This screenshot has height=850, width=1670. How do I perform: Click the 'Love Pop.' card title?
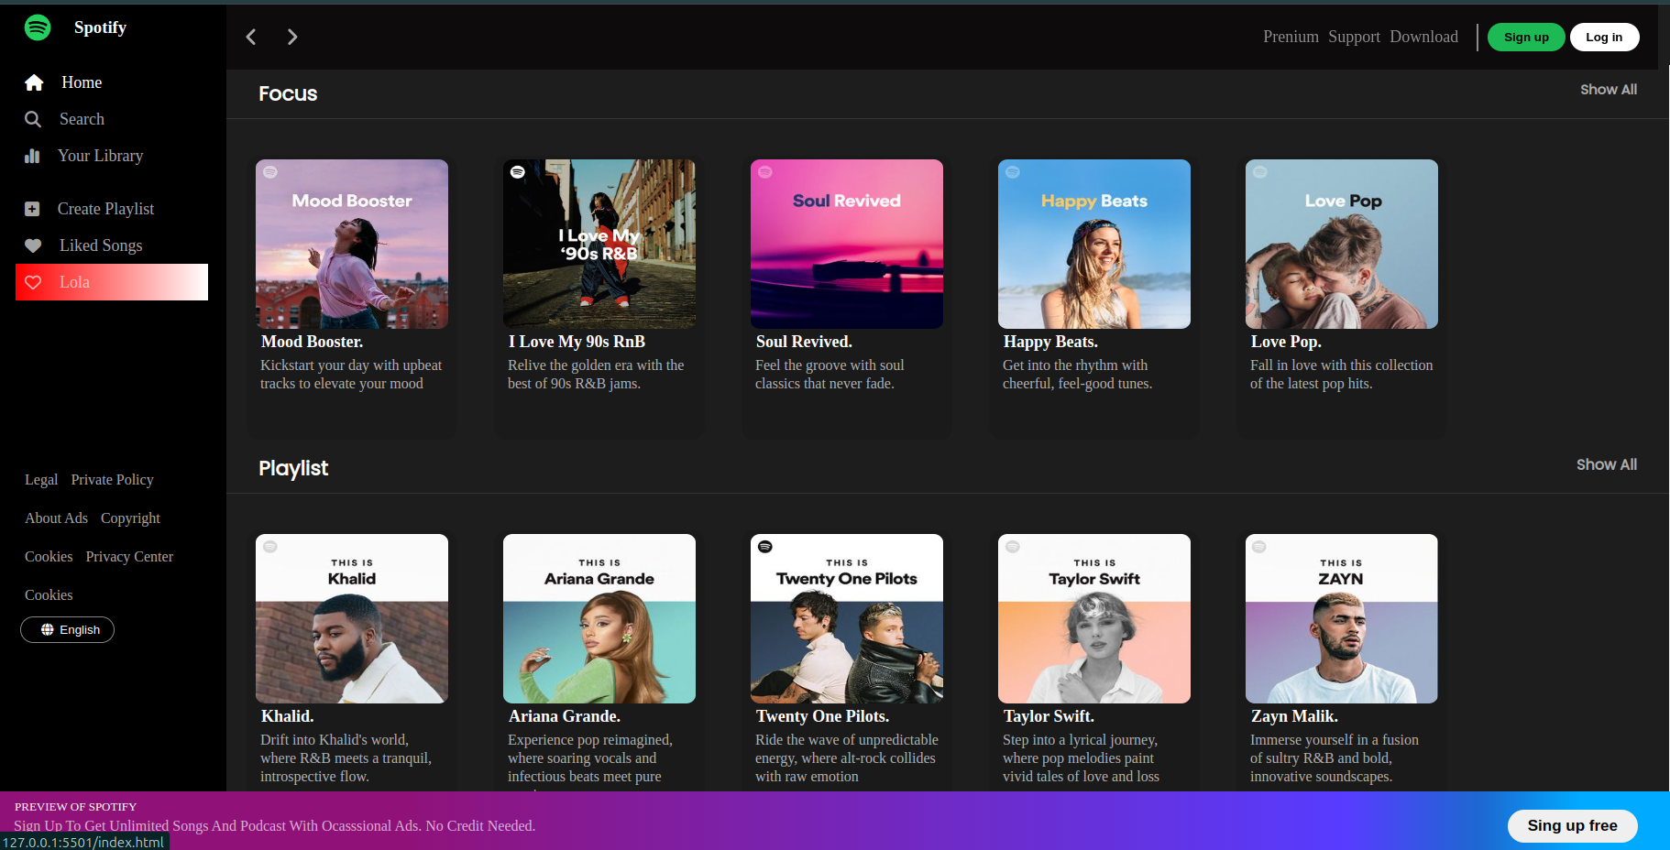1286,342
